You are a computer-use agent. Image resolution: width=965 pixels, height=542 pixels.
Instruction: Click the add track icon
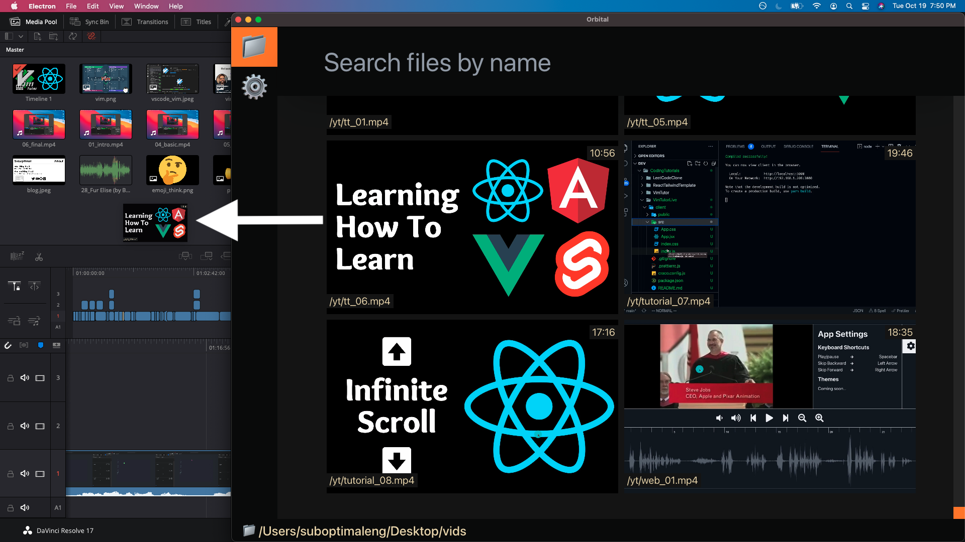tap(57, 345)
